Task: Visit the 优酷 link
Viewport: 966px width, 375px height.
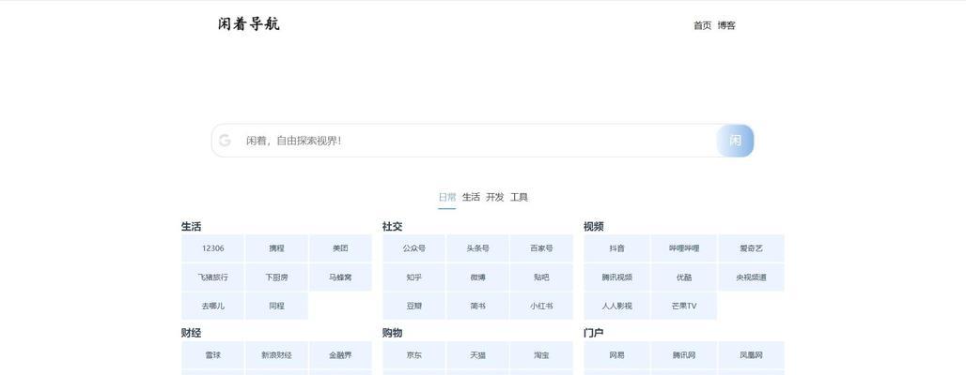Action: click(684, 277)
